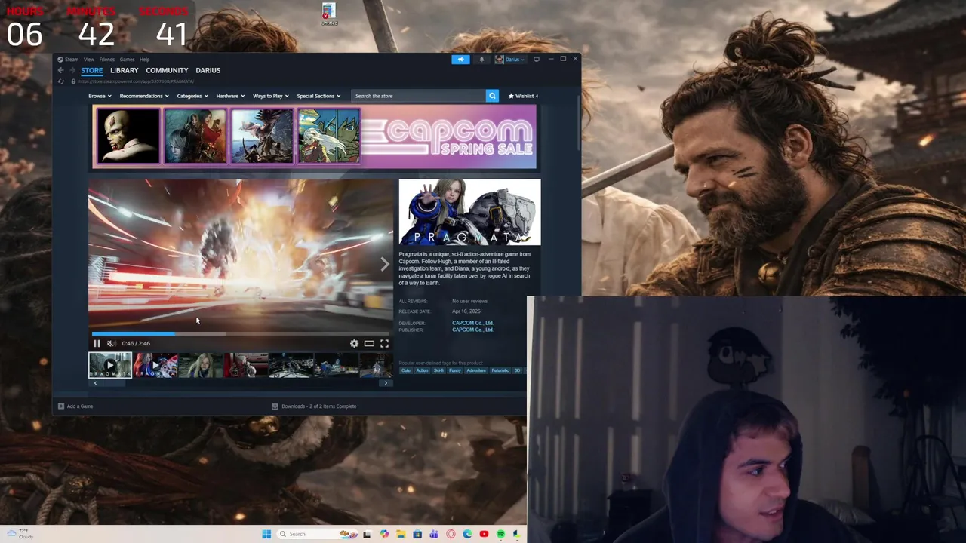
Task: Expand the Recommendations dropdown
Action: tap(143, 96)
